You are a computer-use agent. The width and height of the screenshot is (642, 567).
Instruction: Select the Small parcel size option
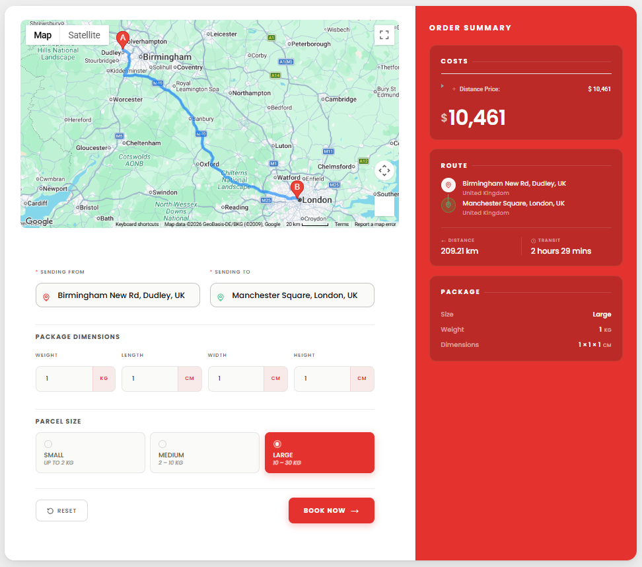pos(90,453)
